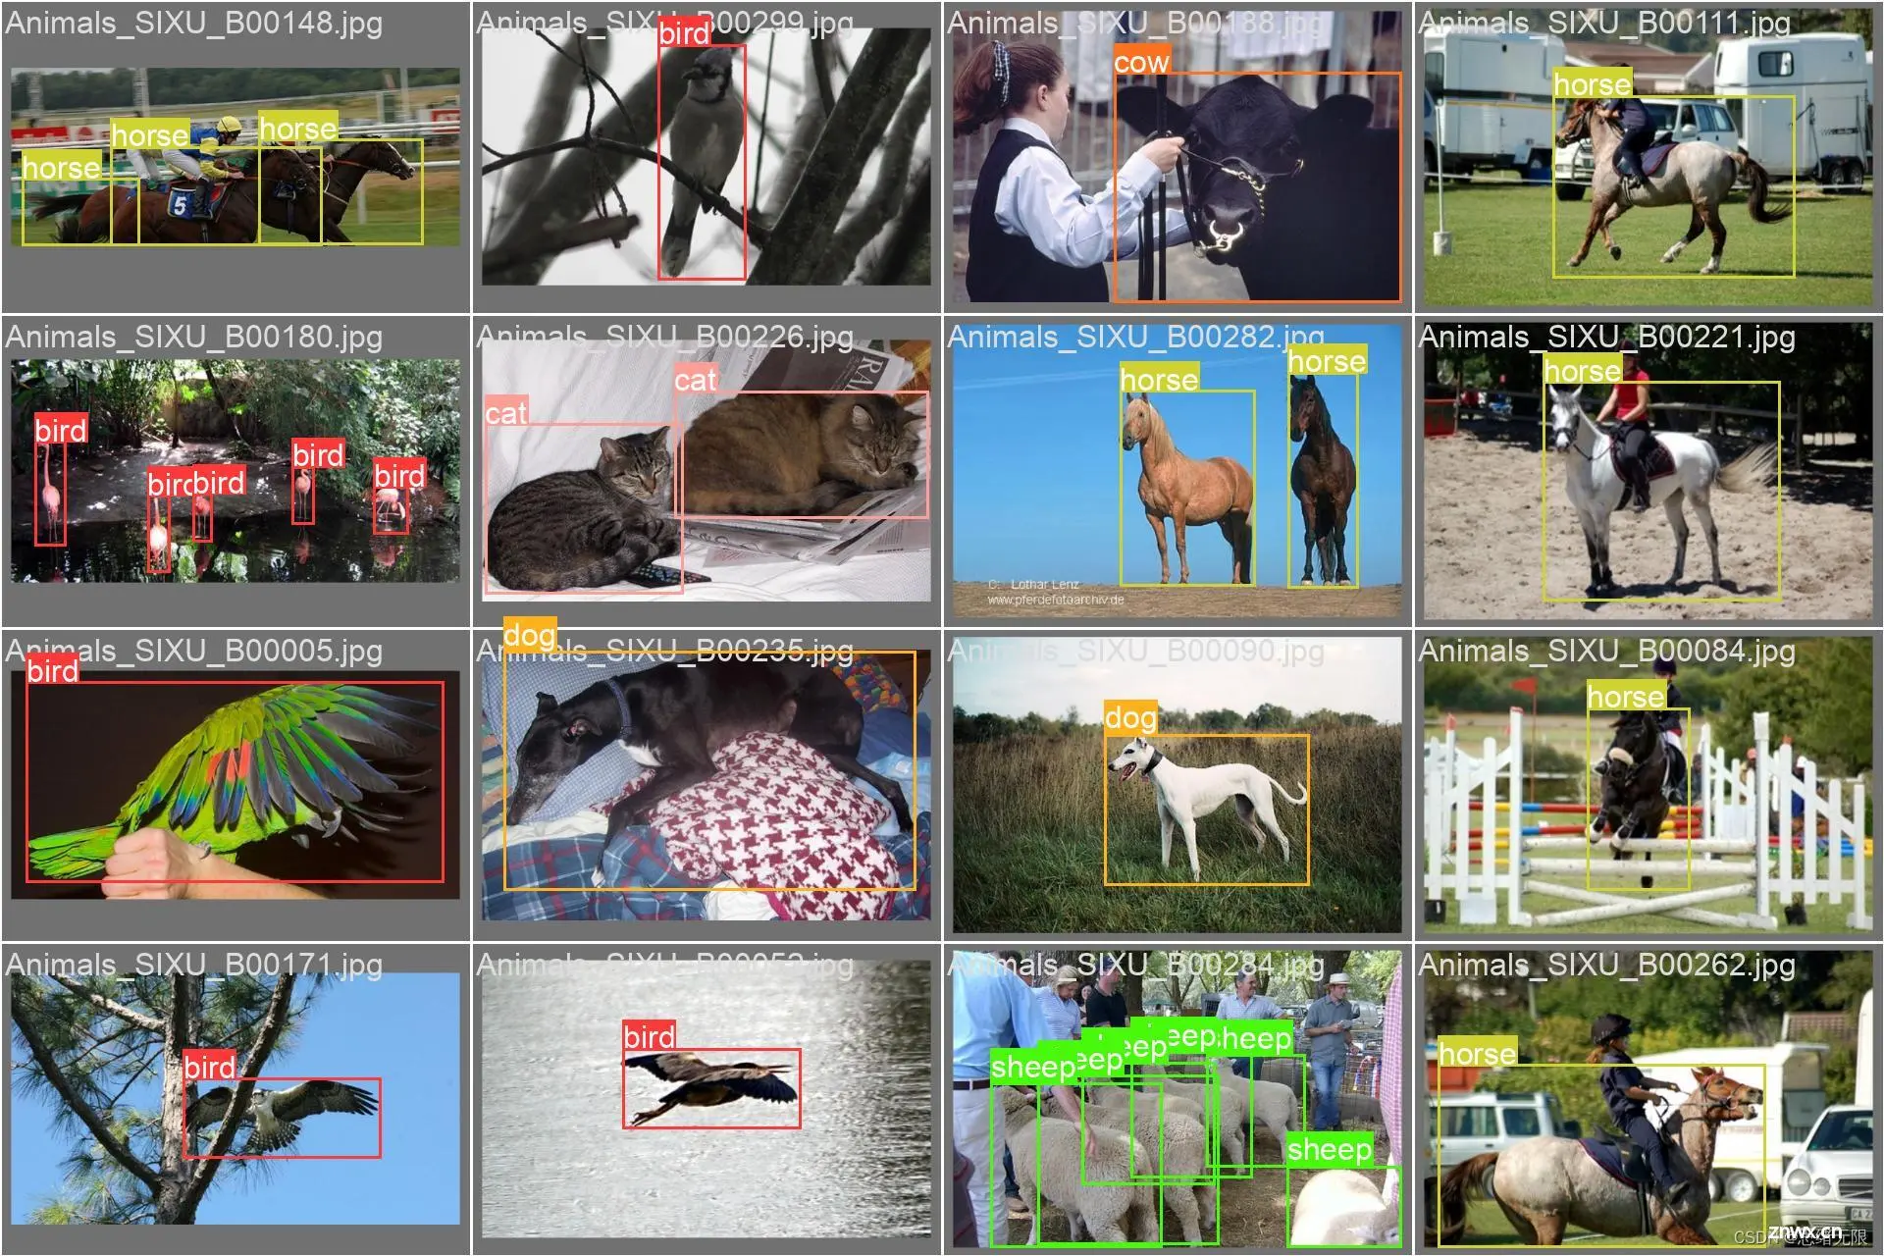
Task: Select the 'bird' label on the osprey box
Action: click(x=210, y=1066)
